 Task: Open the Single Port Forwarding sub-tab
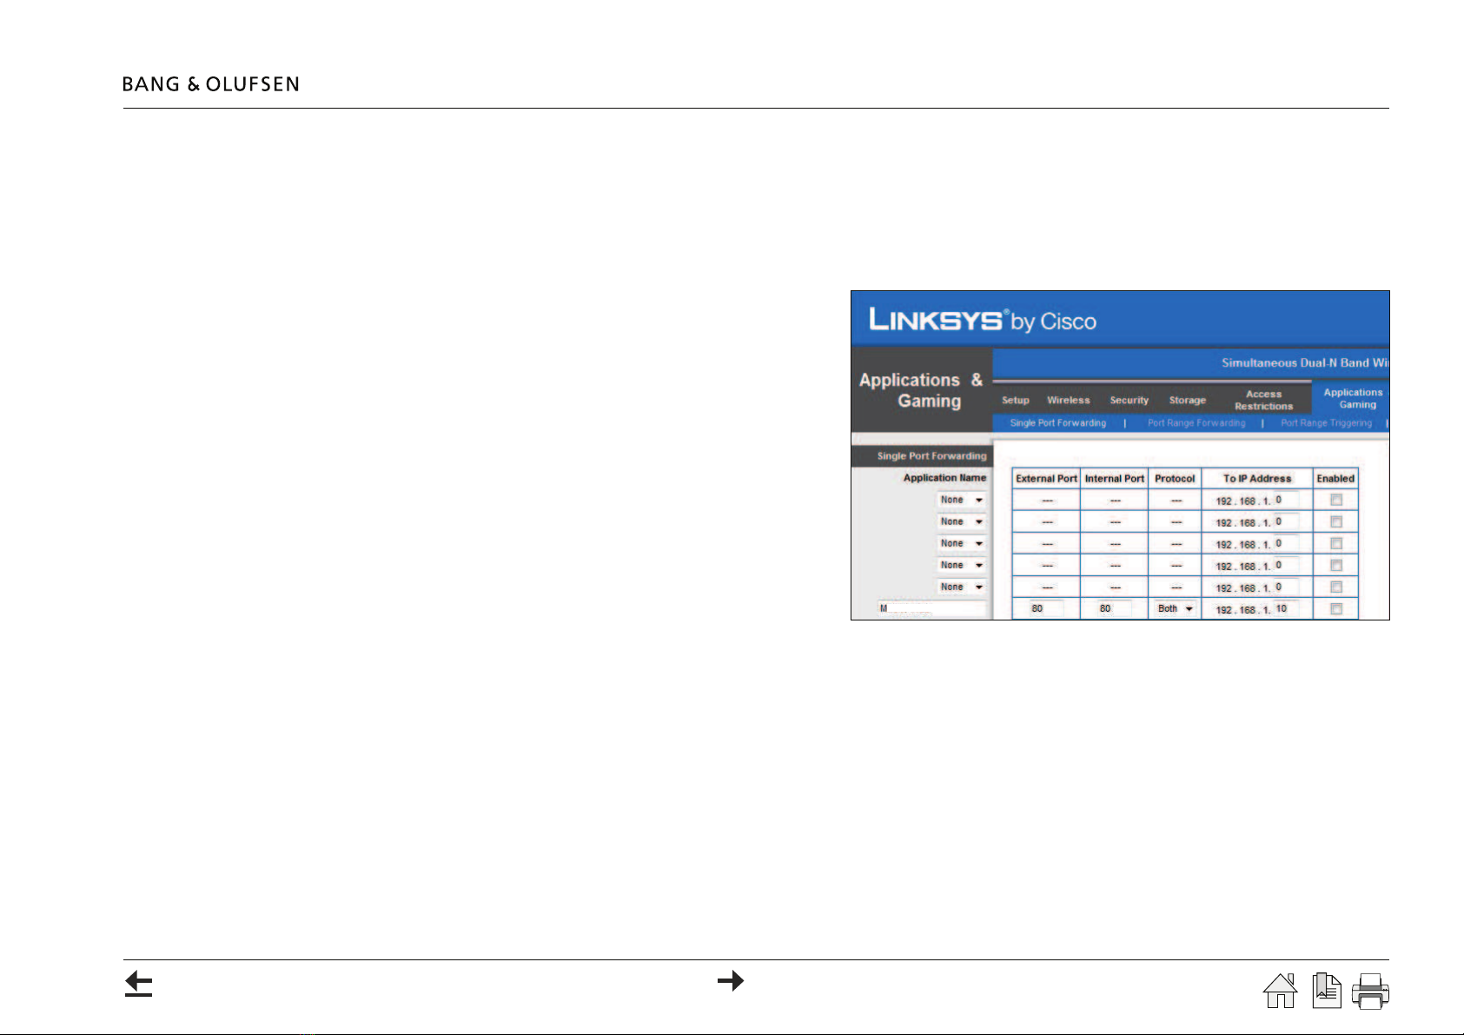[x=1058, y=423]
